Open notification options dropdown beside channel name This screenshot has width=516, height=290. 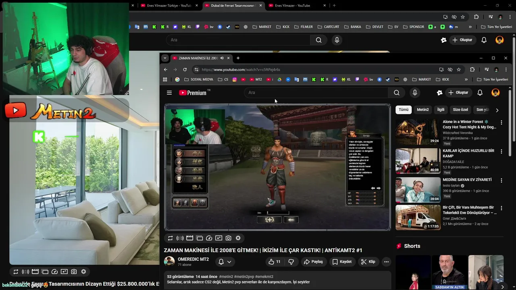click(x=225, y=262)
